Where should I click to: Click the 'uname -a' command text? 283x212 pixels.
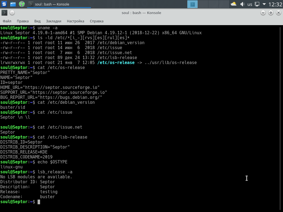[48, 28]
